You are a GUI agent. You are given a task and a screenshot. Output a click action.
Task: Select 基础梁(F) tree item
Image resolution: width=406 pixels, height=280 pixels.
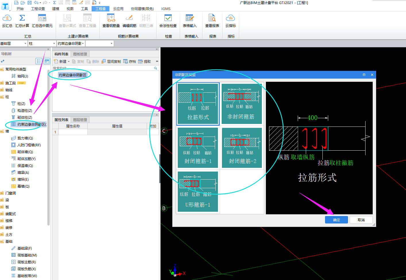22,248
